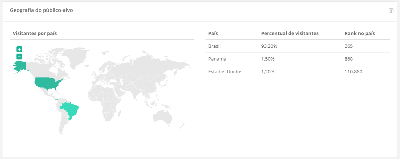Viewport: 400px width, 159px height.
Task: Select Australia on the world map
Action: [162, 117]
